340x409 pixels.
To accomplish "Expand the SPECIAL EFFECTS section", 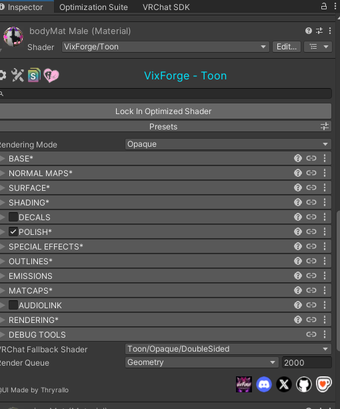I will [x=3, y=246].
